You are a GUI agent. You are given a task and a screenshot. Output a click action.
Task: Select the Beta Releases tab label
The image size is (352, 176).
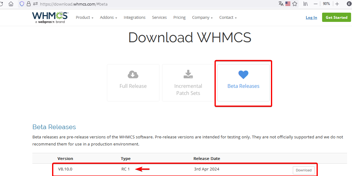pos(243,86)
